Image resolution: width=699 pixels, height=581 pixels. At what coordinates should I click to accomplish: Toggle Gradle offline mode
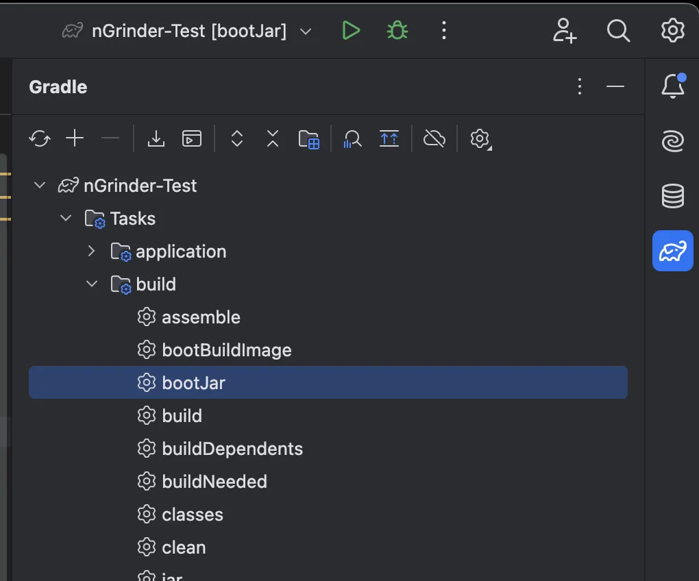[434, 138]
